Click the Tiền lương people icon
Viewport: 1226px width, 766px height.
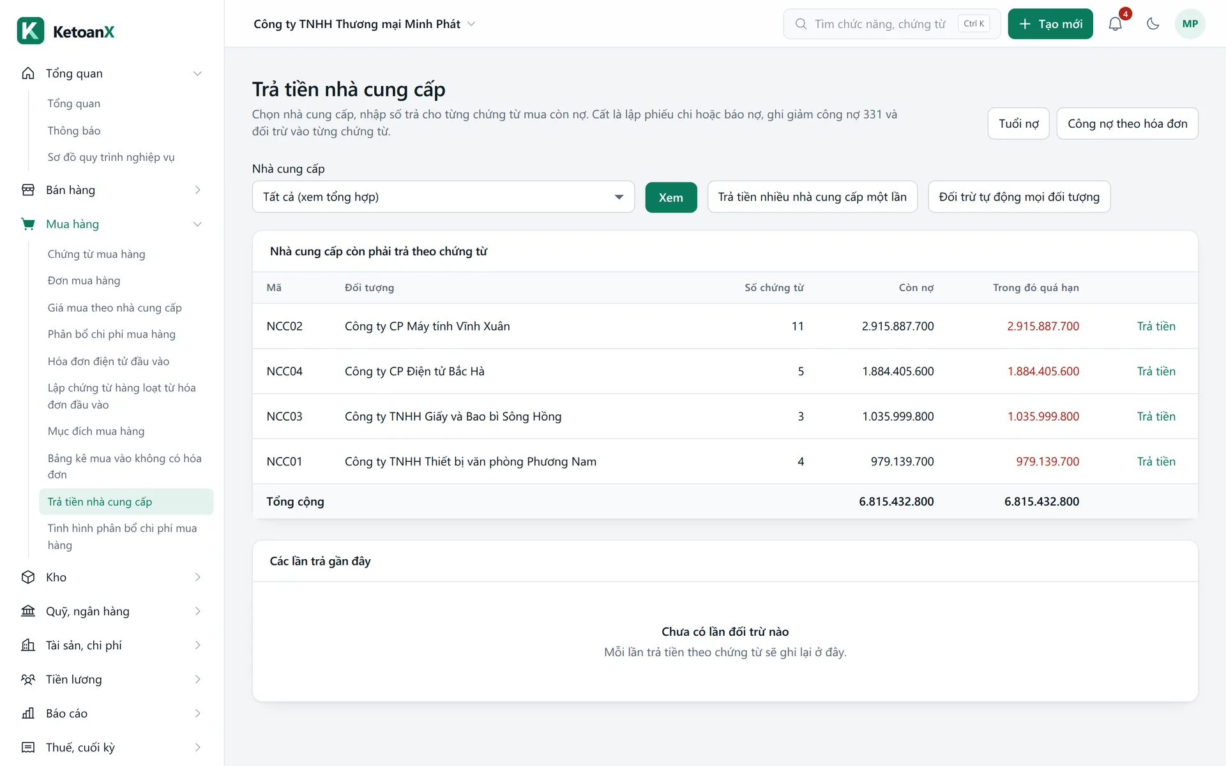tap(28, 679)
